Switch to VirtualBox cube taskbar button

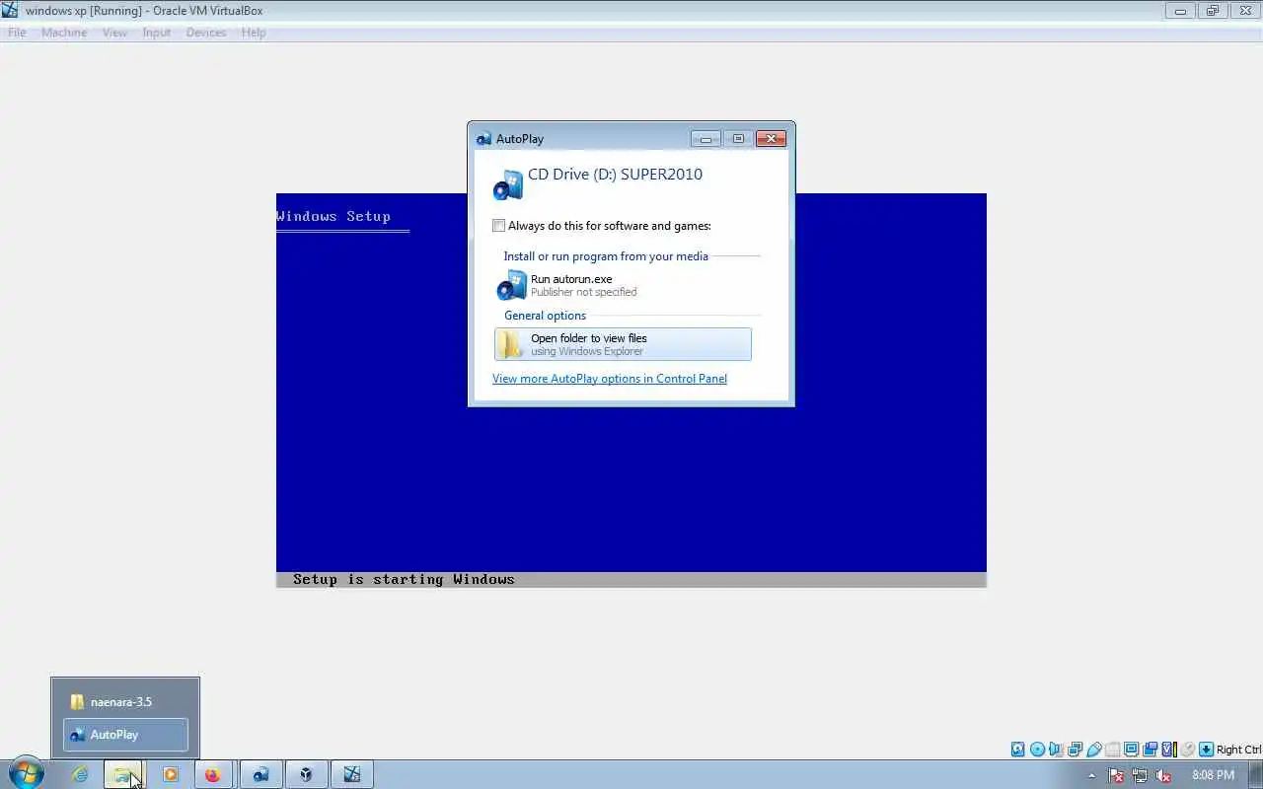(306, 775)
